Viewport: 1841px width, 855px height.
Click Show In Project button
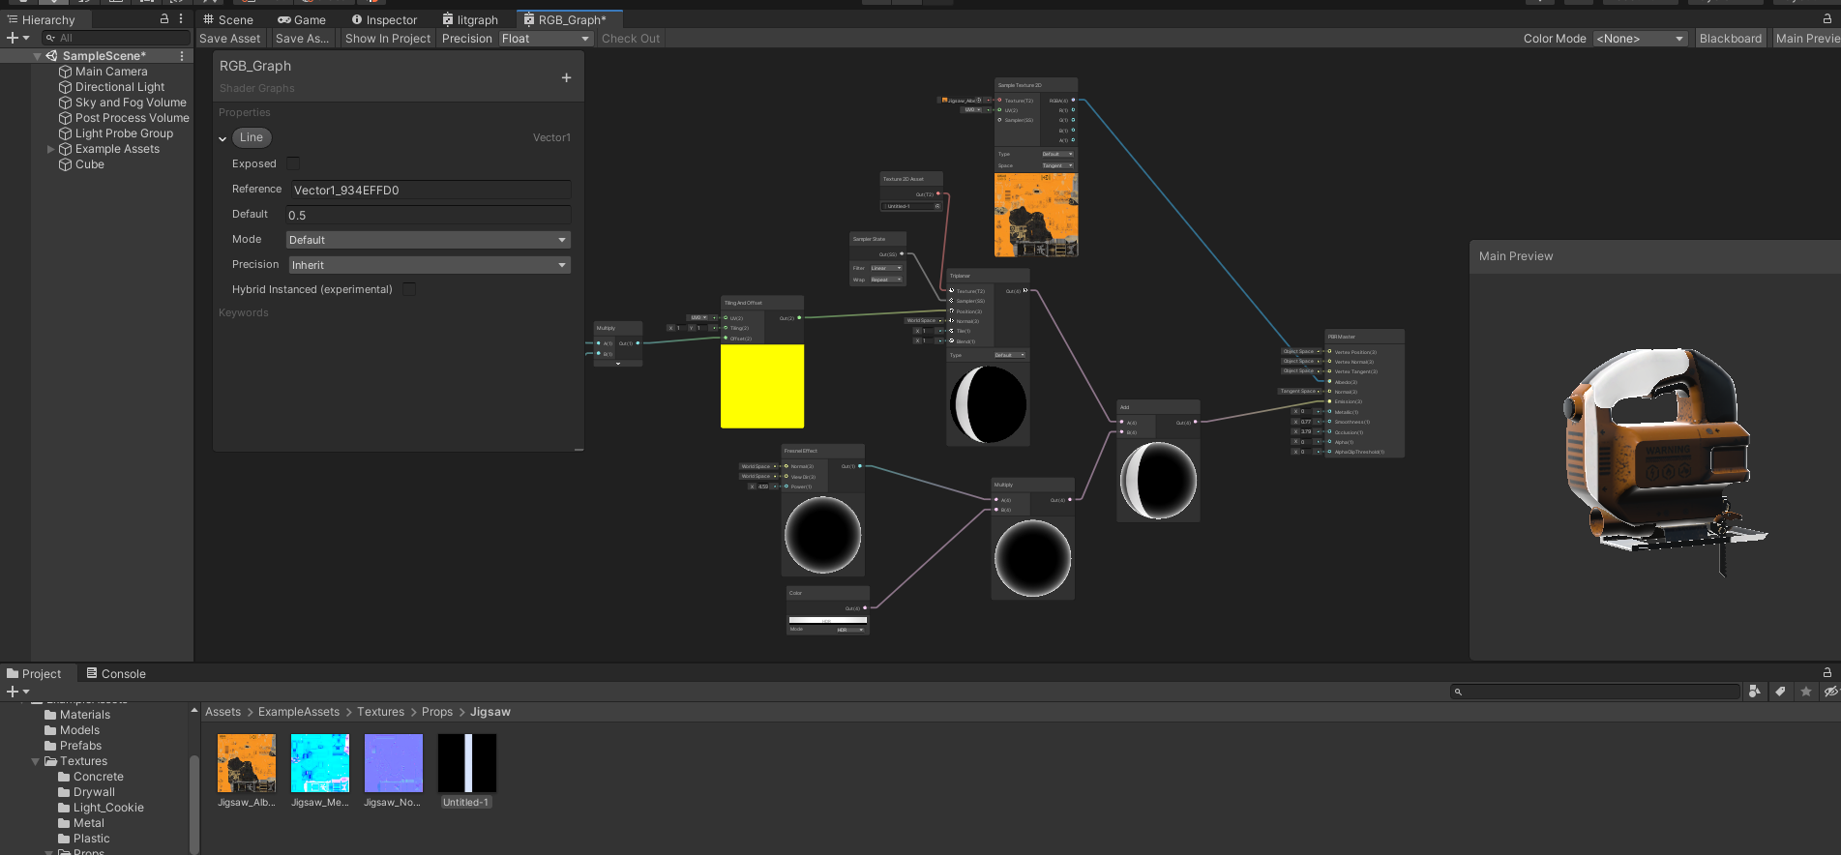coord(388,39)
